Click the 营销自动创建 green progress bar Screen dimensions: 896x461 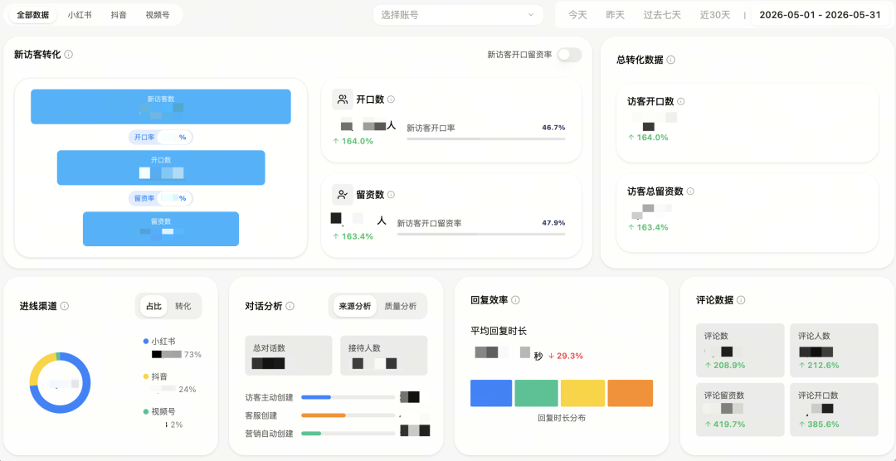[x=348, y=434]
